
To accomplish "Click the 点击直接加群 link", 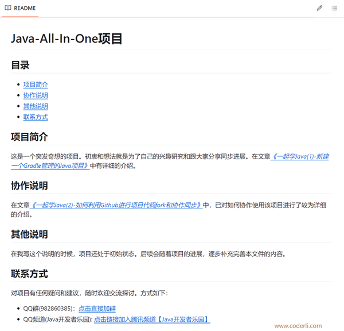I will [x=97, y=309].
